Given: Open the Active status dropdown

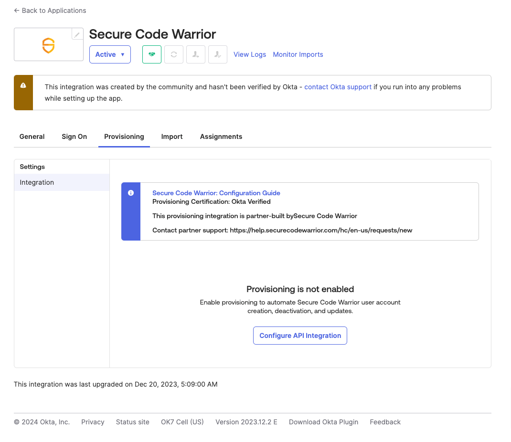Looking at the screenshot, I should tap(110, 54).
